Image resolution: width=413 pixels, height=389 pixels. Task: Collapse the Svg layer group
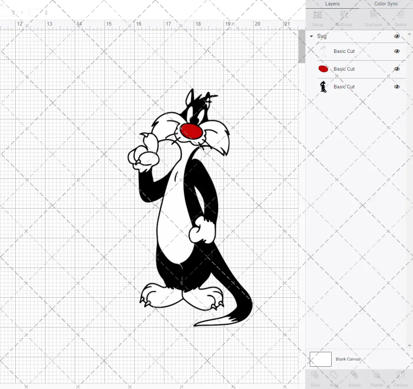[x=311, y=36]
